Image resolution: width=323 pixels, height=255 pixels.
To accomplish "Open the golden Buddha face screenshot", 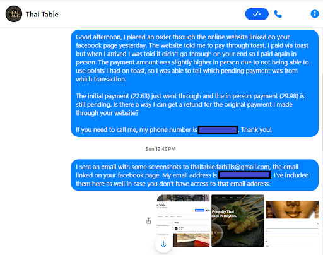I will pyautogui.click(x=292, y=221).
